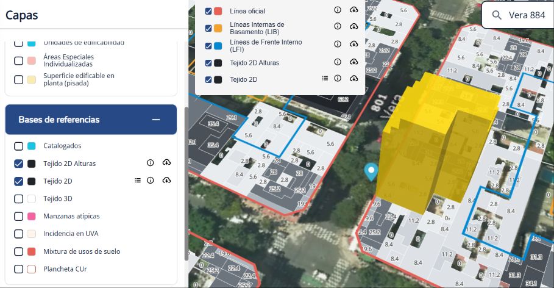
Task: Click the Bases de referencias header
Action: click(91, 119)
